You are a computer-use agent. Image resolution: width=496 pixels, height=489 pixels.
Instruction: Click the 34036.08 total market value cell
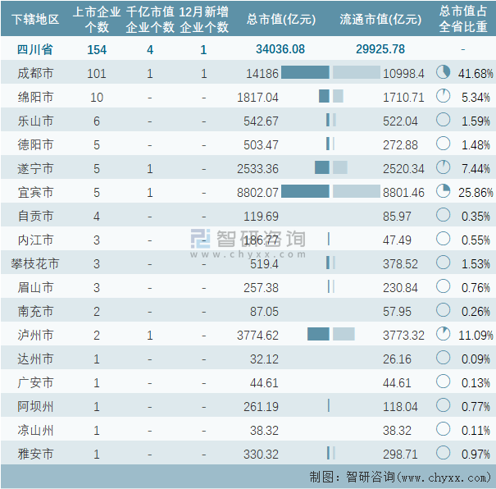point(280,49)
